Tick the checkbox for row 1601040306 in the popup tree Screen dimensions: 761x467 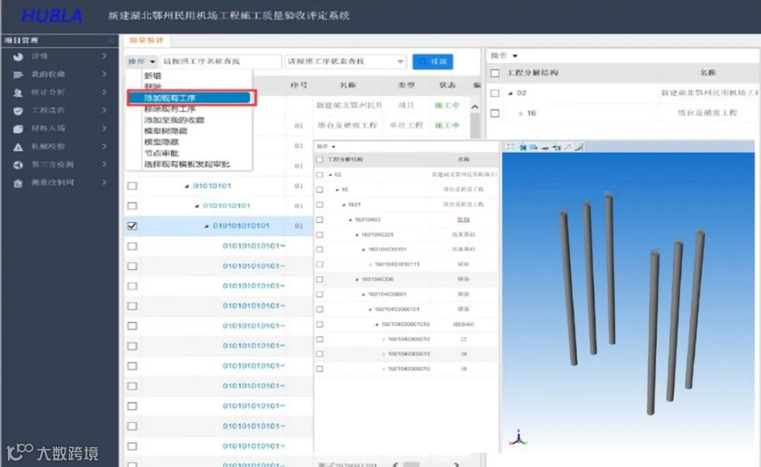319,280
